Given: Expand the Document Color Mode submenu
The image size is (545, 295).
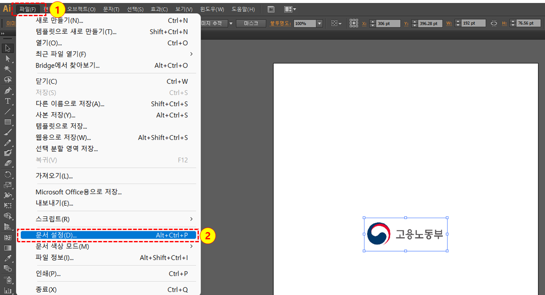Looking at the screenshot, I should 191,247.
